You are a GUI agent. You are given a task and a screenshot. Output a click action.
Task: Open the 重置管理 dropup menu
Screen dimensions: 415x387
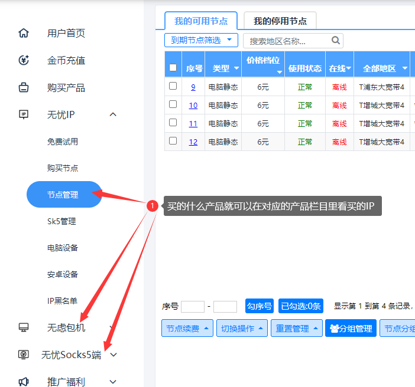point(297,328)
